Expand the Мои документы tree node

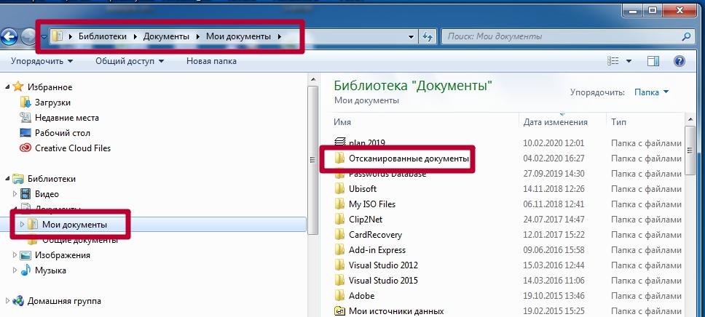(22, 225)
